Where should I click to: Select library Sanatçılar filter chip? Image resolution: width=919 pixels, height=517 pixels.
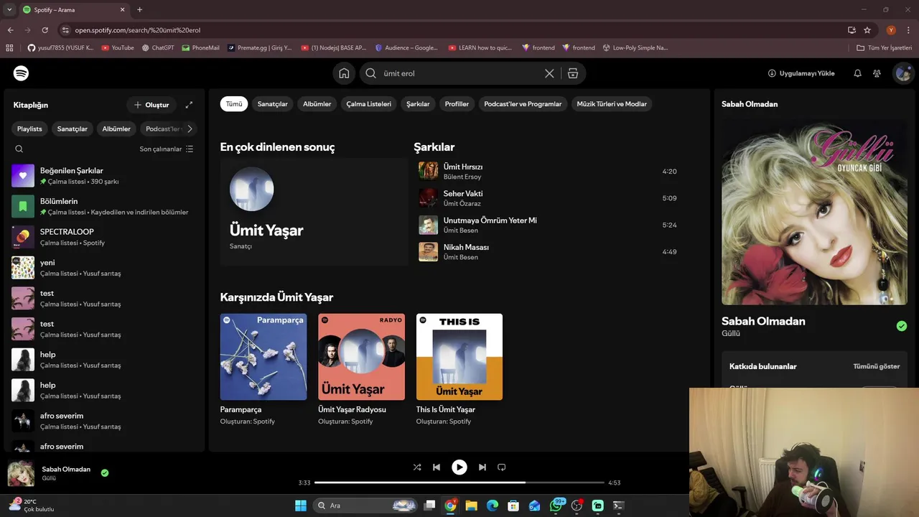pyautogui.click(x=73, y=129)
